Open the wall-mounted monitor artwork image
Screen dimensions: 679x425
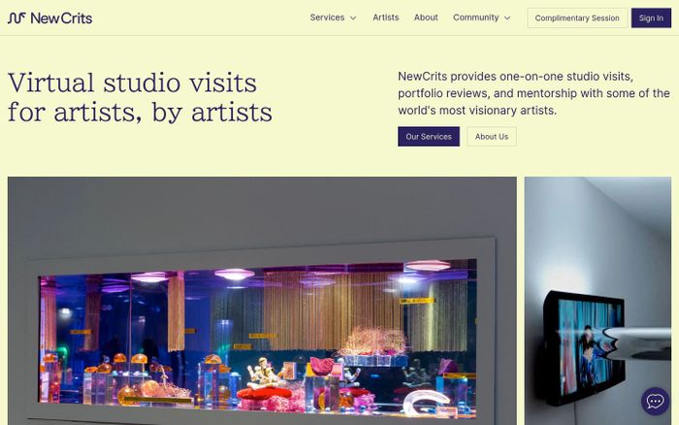tap(598, 301)
